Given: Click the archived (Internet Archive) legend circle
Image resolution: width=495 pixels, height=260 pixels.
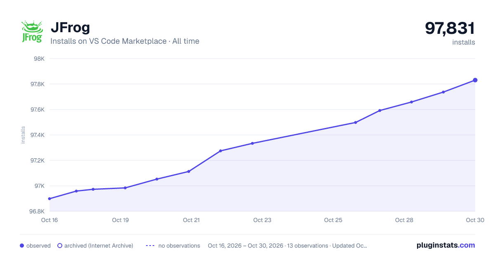Looking at the screenshot, I should point(60,246).
